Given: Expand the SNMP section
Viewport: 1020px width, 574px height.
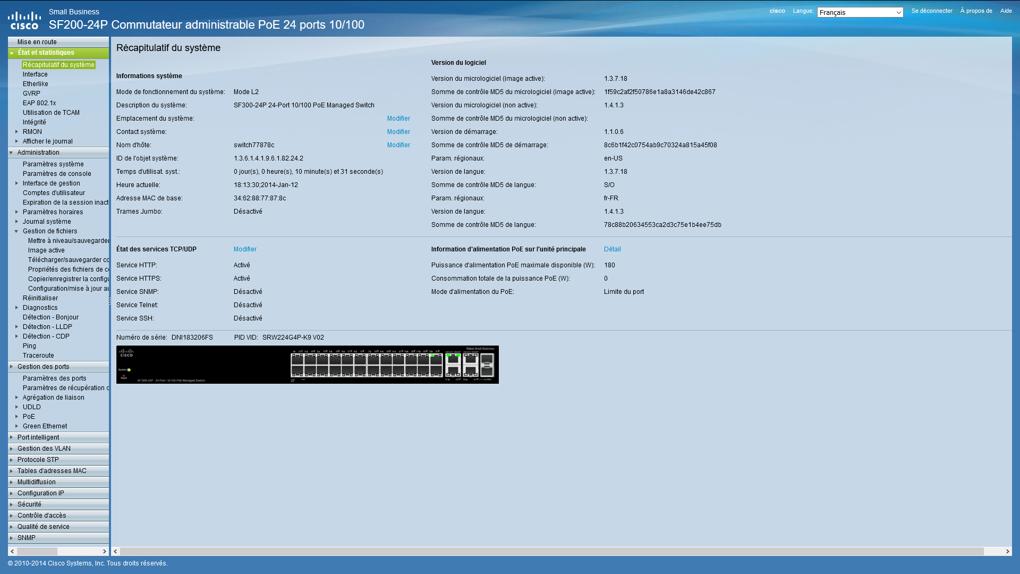Looking at the screenshot, I should click(11, 538).
